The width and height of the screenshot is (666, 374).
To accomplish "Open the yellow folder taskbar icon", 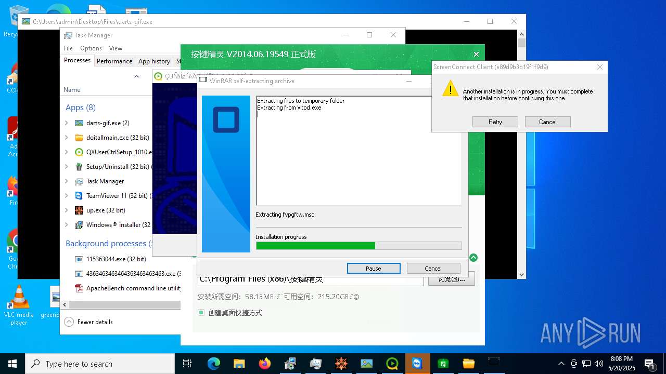I will pyautogui.click(x=468, y=364).
